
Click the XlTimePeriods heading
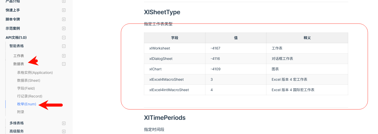click(165, 118)
